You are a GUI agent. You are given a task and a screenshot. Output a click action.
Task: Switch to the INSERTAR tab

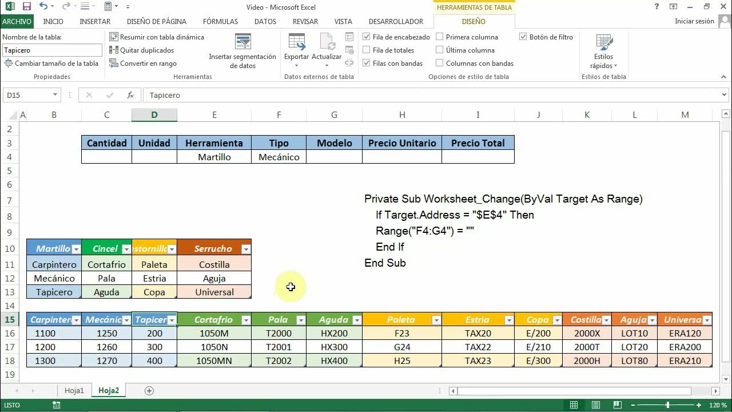95,21
